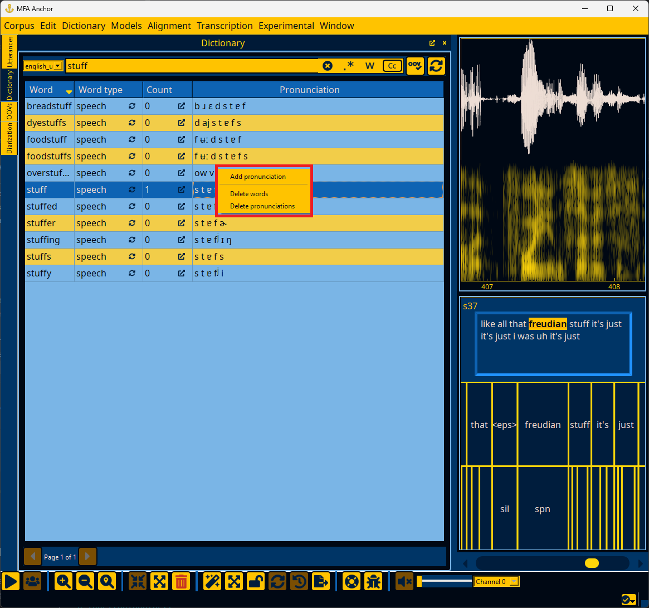The height and width of the screenshot is (608, 649).
Task: Click word type refresh icon for stuffing
Action: [132, 240]
